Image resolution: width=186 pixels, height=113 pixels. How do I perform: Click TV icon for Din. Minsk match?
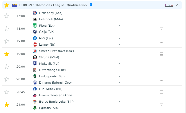coord(161,92)
